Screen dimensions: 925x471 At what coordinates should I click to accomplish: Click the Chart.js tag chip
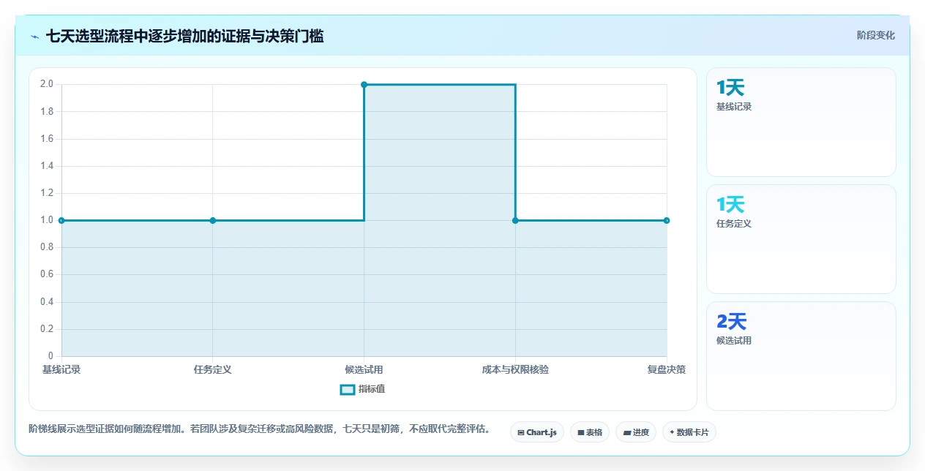[537, 432]
